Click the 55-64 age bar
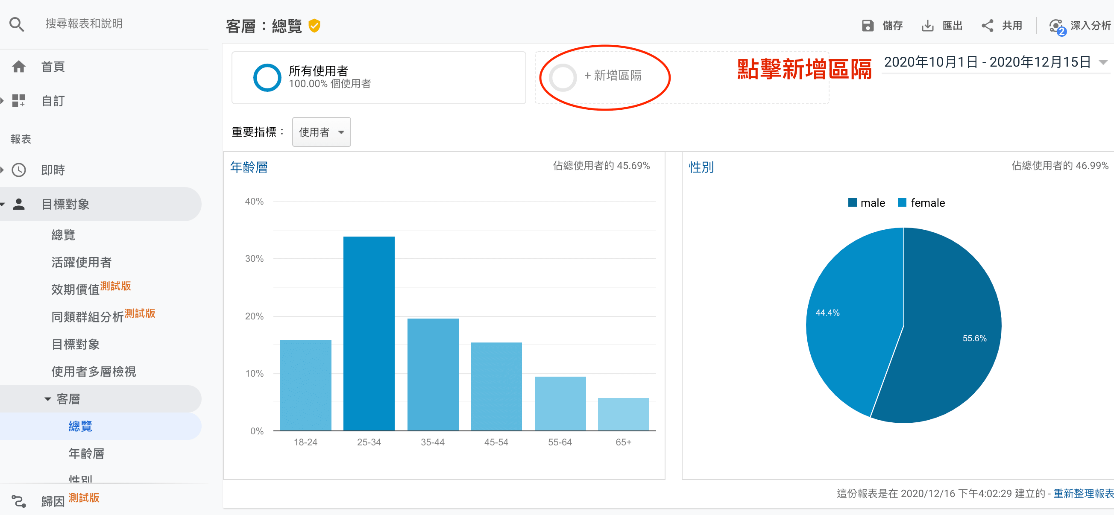Screen dimensions: 1114x515 pos(560,404)
